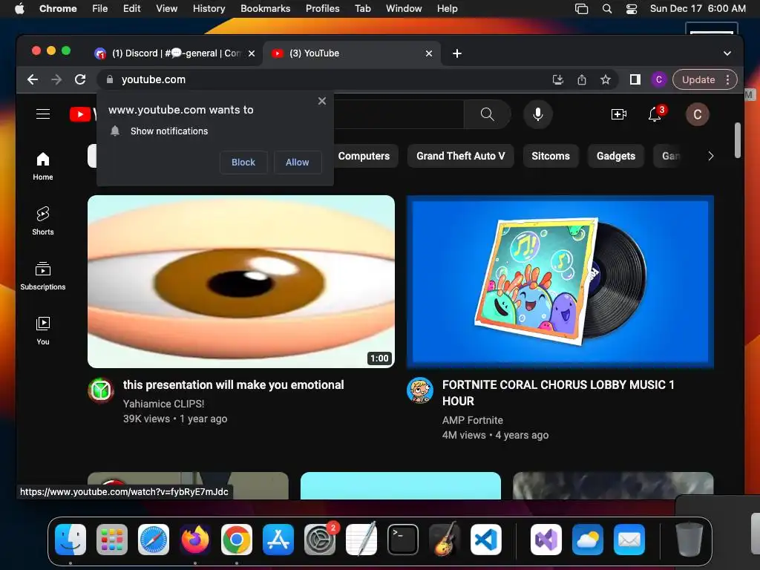Open Terminal from the dock

(x=403, y=540)
